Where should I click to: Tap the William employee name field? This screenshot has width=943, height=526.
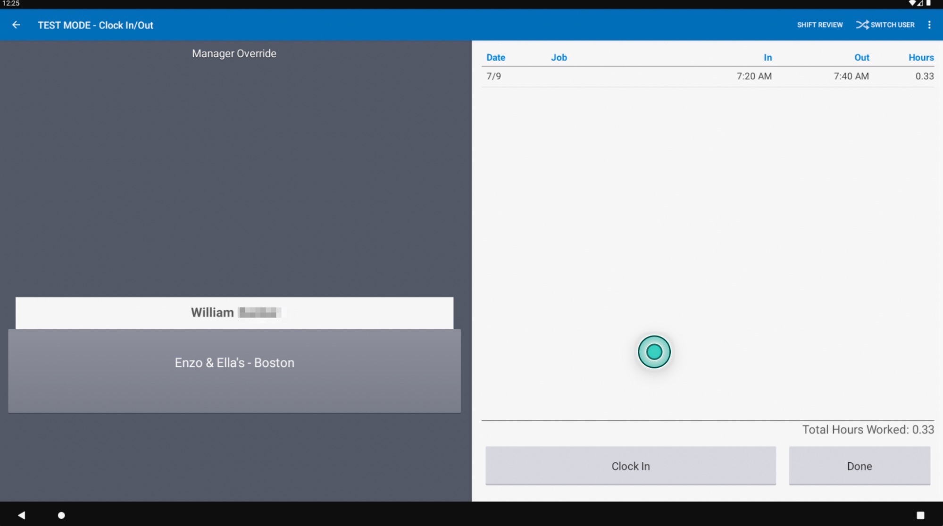[234, 313]
